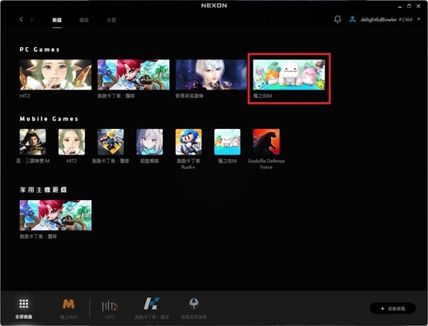Image resolution: width=428 pixels, height=326 pixels.
Task: Open the 支援 tab
Action: 111,20
